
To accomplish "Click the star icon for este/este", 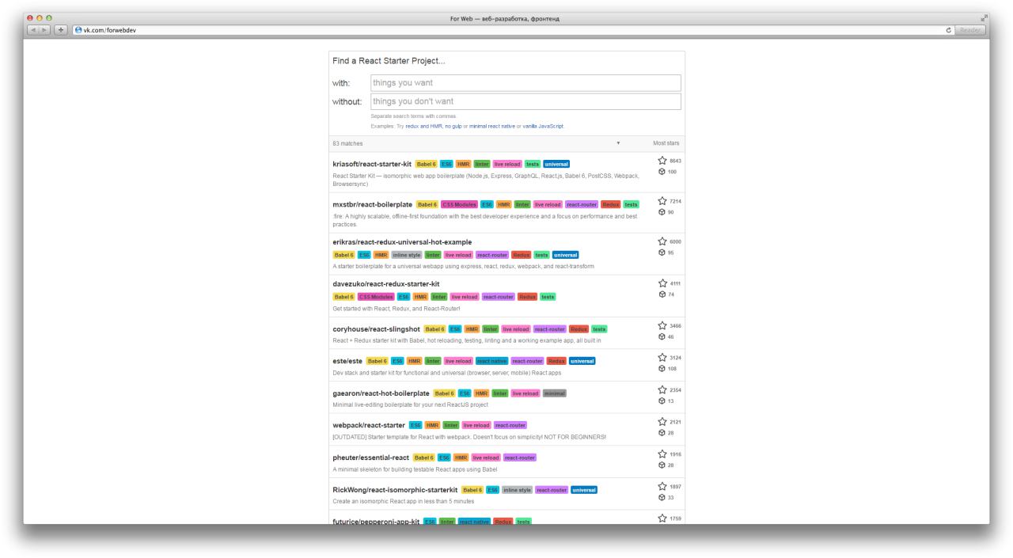I will pyautogui.click(x=662, y=358).
